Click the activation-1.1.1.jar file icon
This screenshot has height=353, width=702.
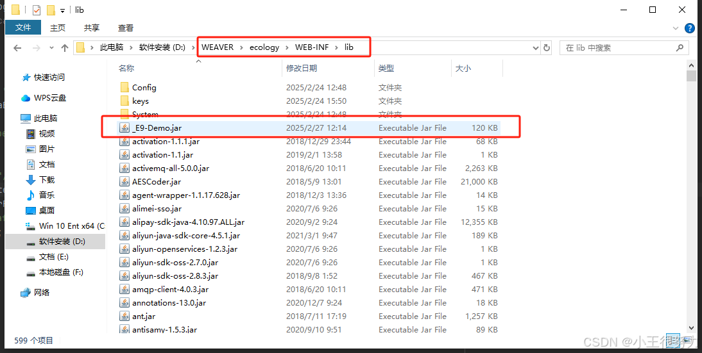(x=124, y=141)
